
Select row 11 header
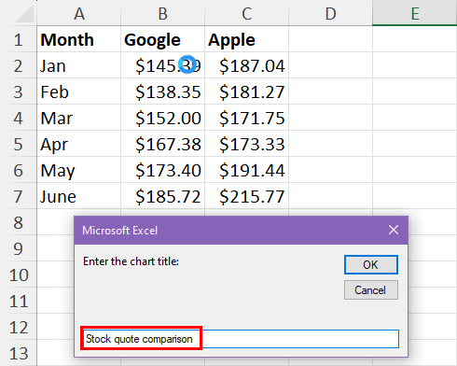click(x=18, y=301)
